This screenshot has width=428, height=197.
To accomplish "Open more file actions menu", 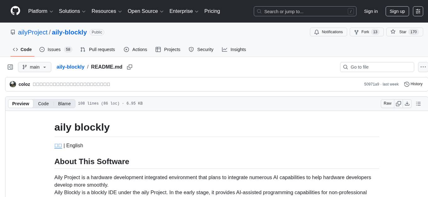I will pyautogui.click(x=423, y=67).
